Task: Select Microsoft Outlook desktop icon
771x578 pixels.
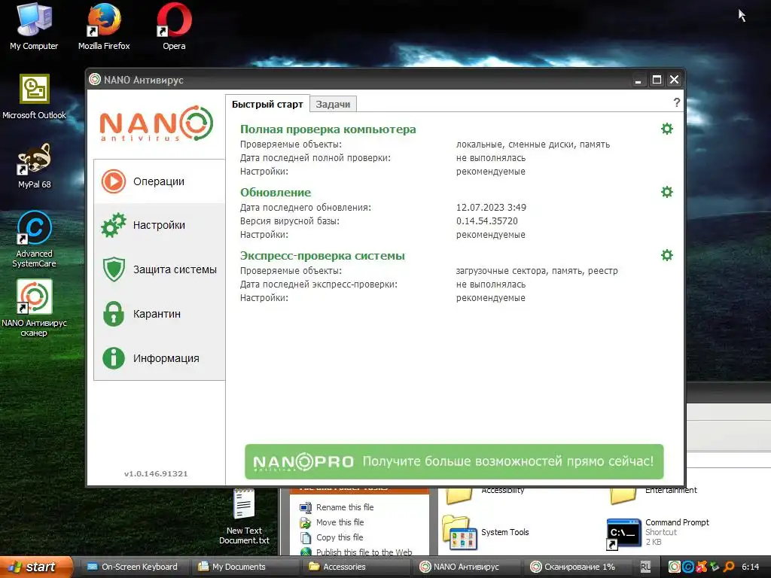Action: [34, 97]
